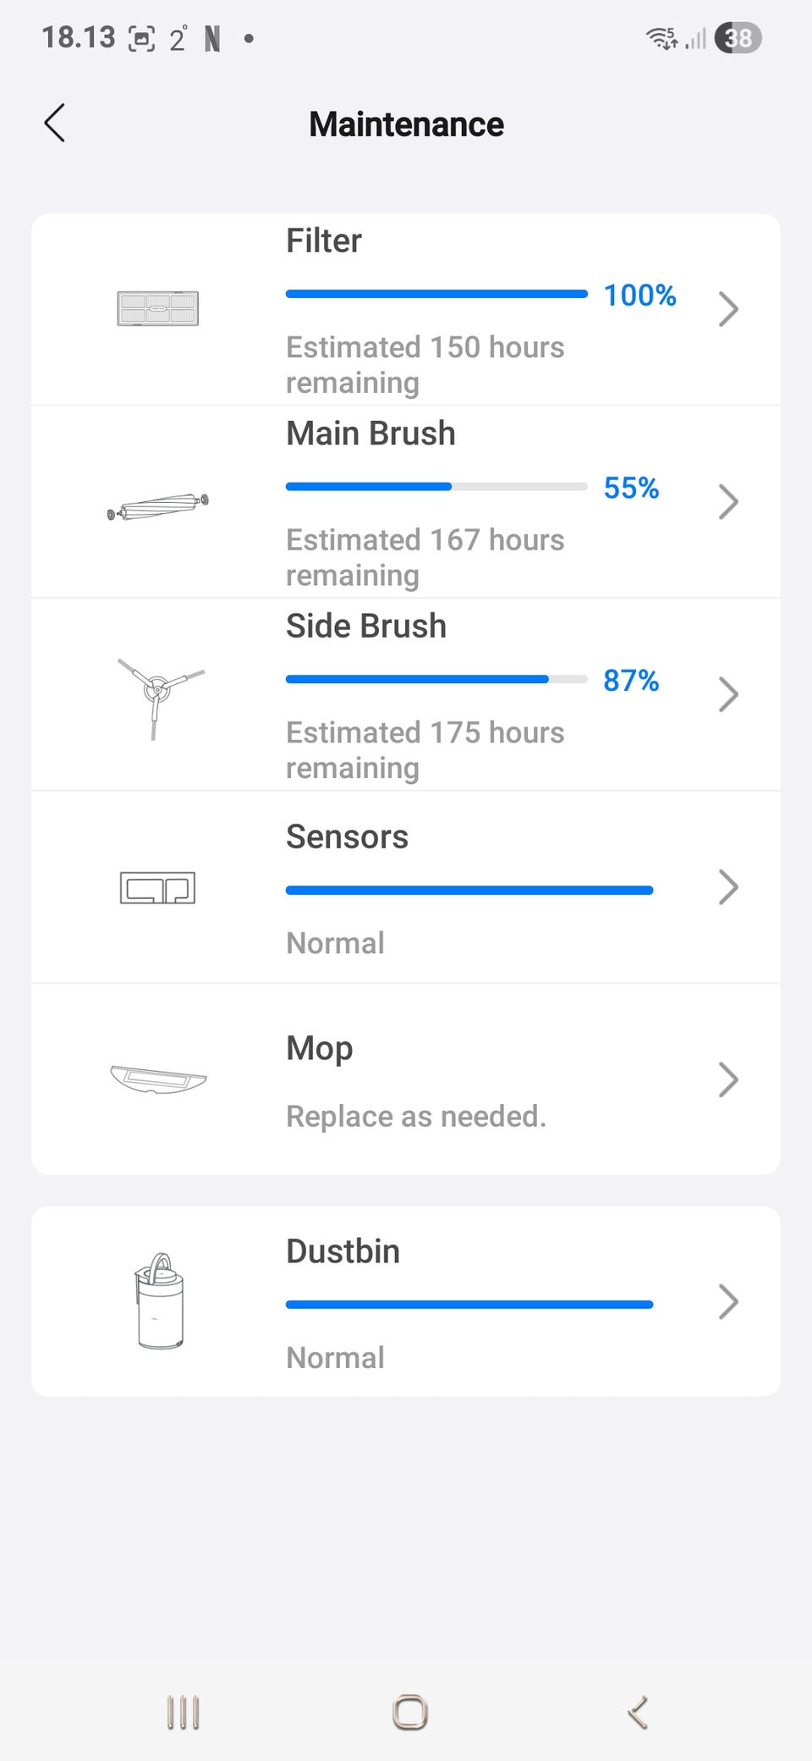
Task: Go back using the header arrow
Action: tap(55, 124)
